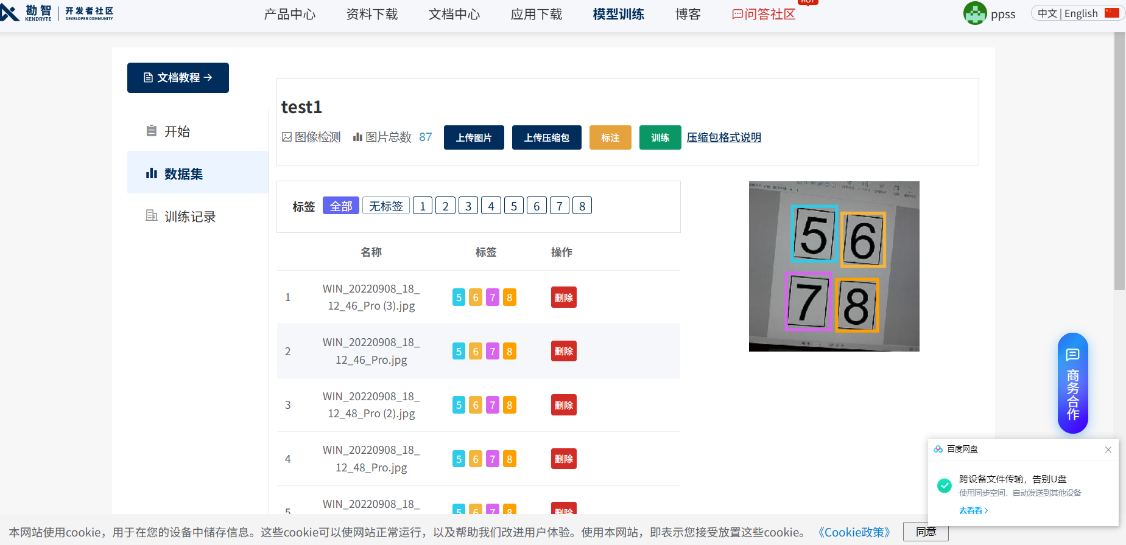
Task: Open 博客 page
Action: 688,14
